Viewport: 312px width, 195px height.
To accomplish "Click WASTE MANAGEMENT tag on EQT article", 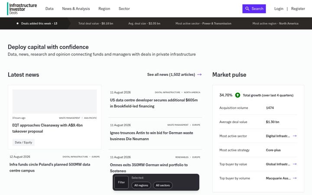I will (x=69, y=118).
